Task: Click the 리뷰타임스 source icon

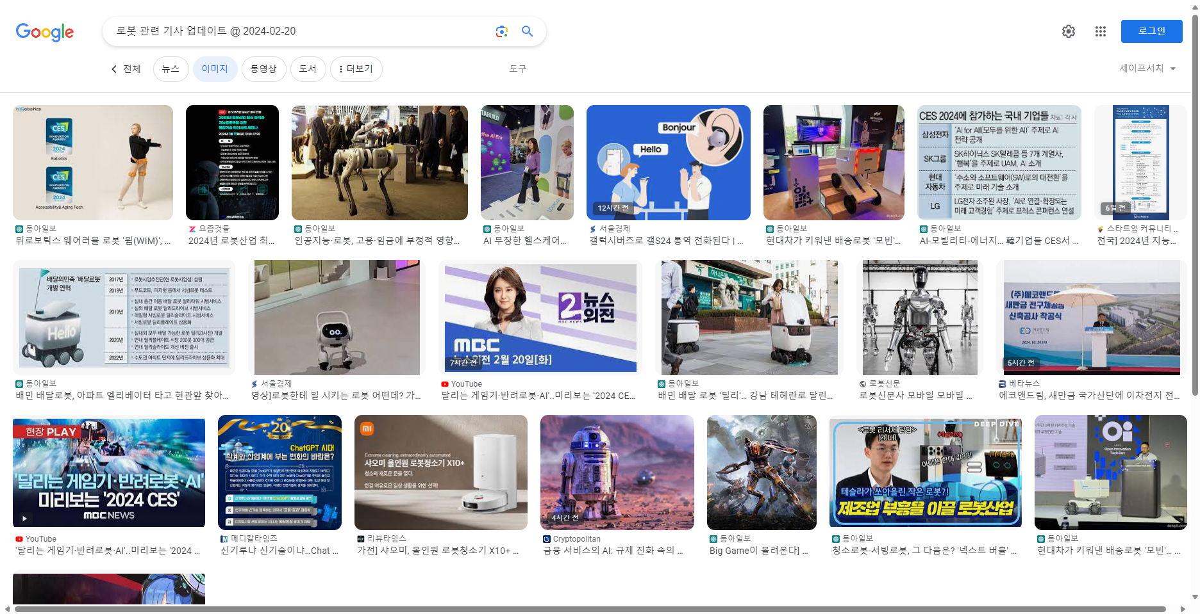Action: (x=361, y=539)
